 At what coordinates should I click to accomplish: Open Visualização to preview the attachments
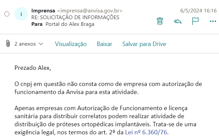(x=71, y=44)
